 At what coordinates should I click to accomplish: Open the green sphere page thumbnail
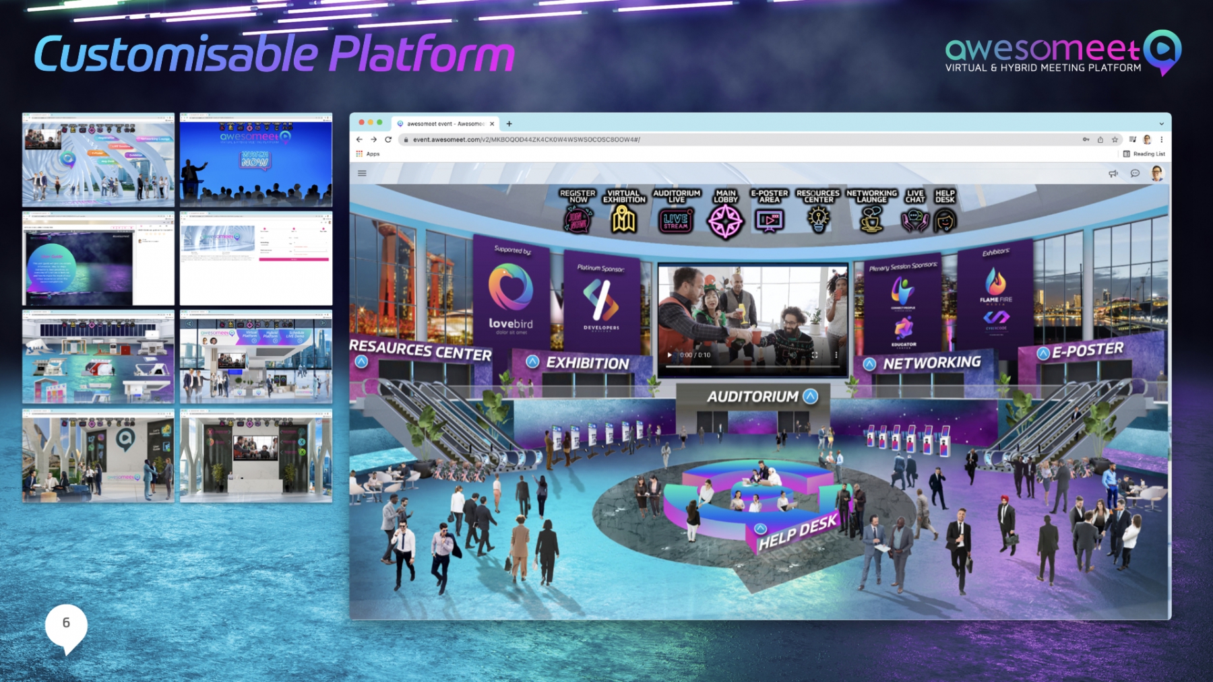98,259
